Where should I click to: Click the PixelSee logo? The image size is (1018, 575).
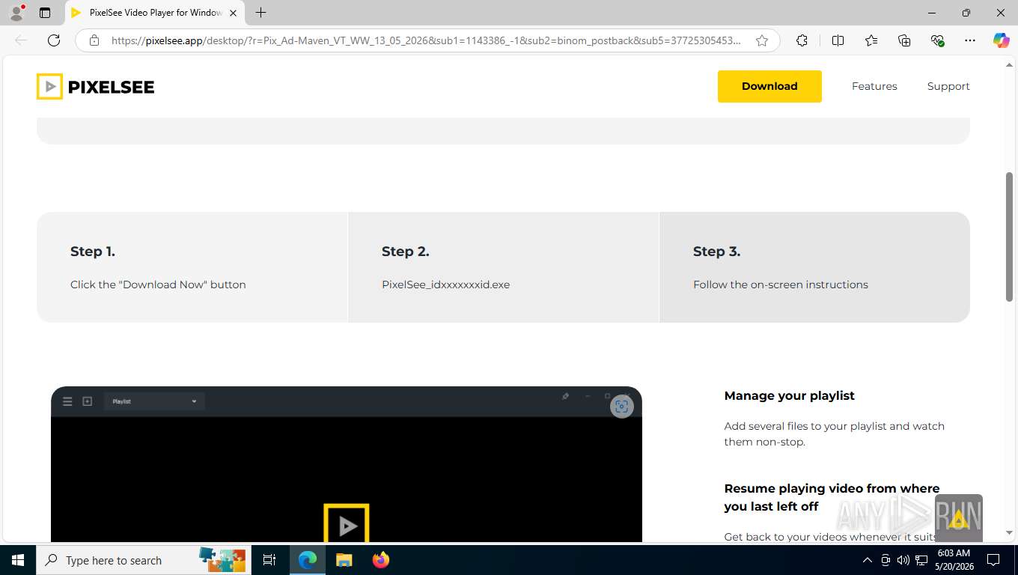[95, 87]
